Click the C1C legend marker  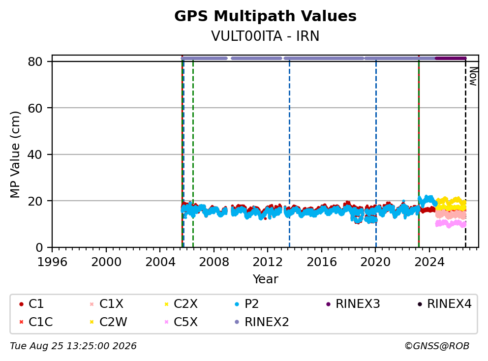click(21, 322)
